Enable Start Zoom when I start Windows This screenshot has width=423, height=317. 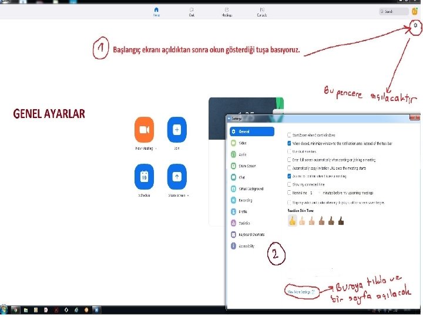click(289, 135)
